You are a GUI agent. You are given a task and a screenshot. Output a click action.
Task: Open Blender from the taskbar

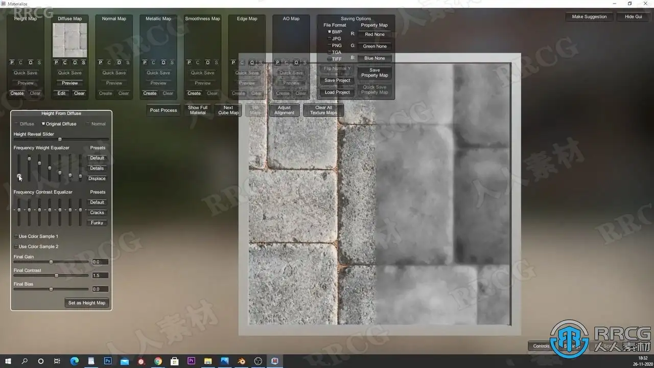click(x=241, y=361)
